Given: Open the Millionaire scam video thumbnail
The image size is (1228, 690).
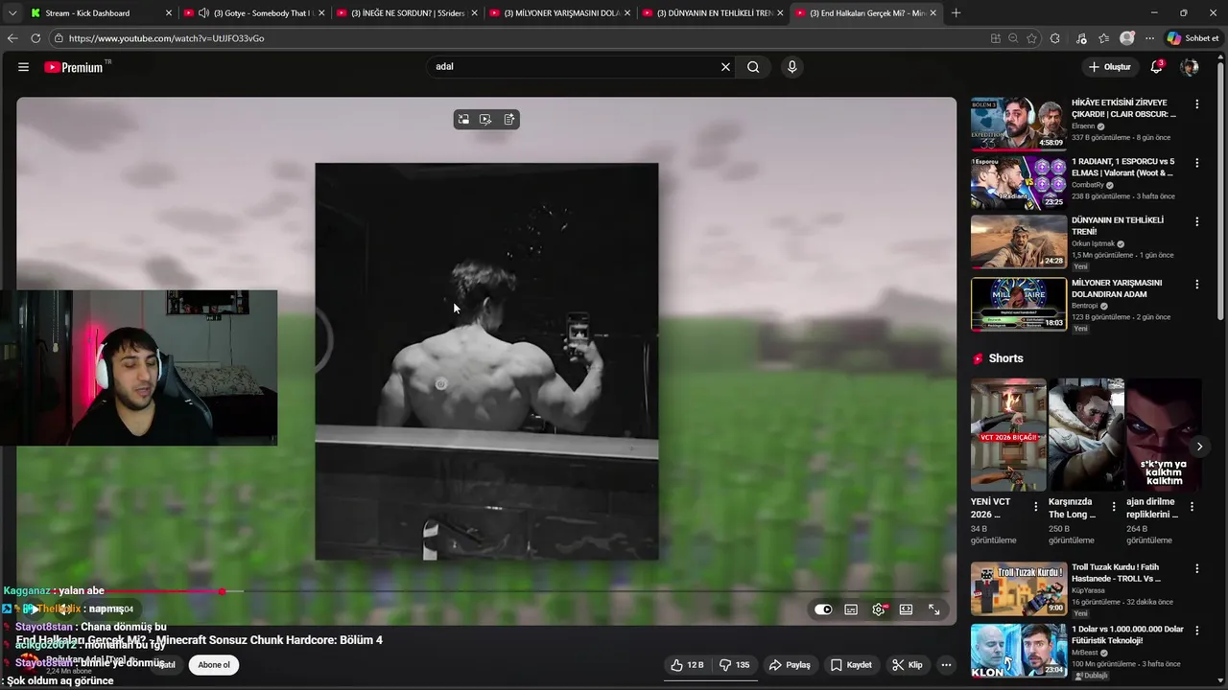Looking at the screenshot, I should click(x=1018, y=305).
